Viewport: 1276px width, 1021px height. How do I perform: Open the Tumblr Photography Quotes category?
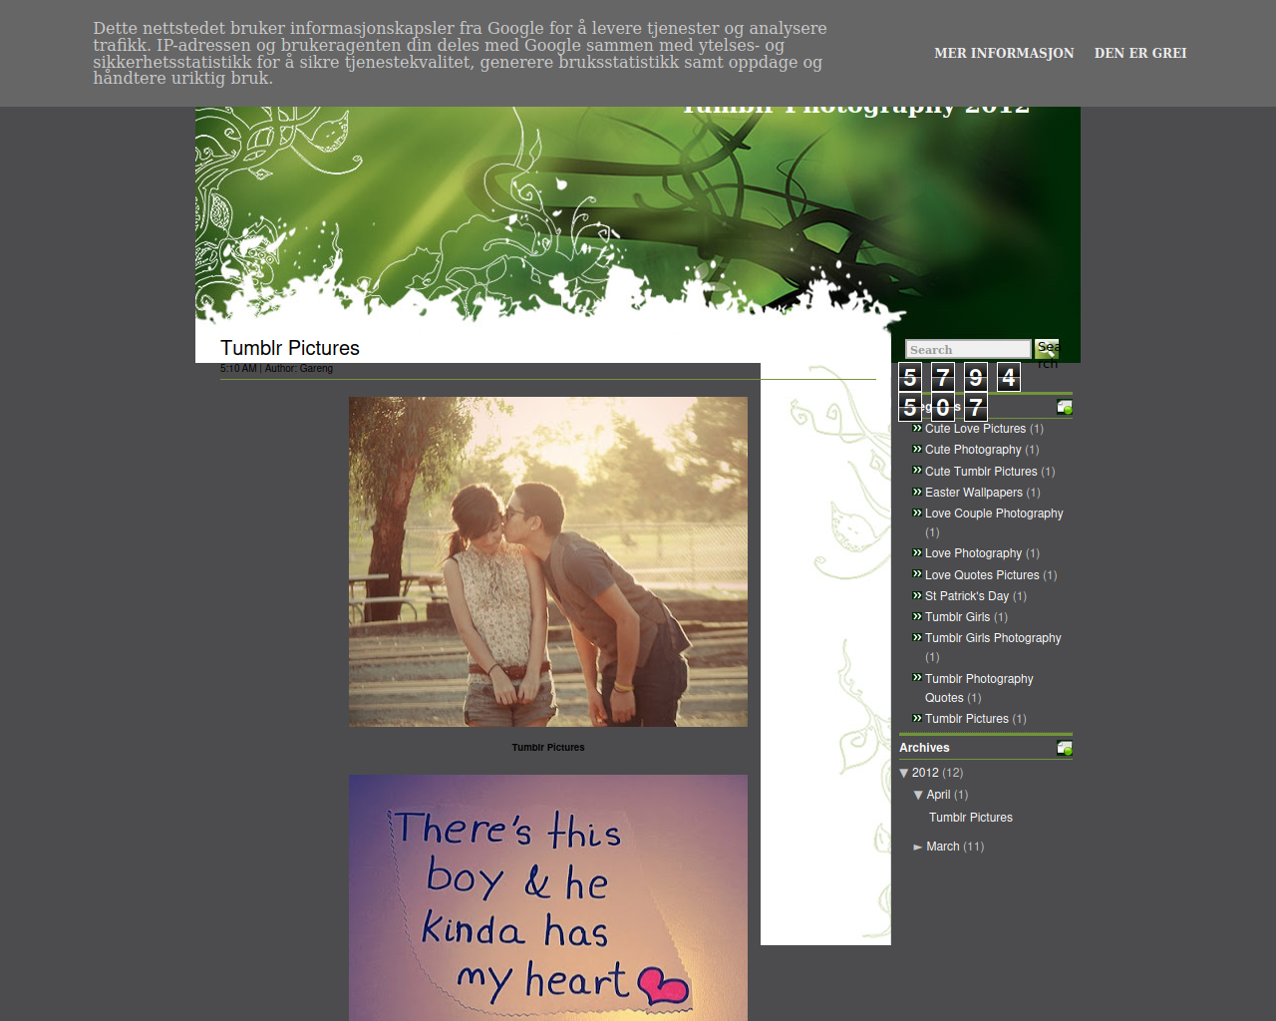point(979,688)
